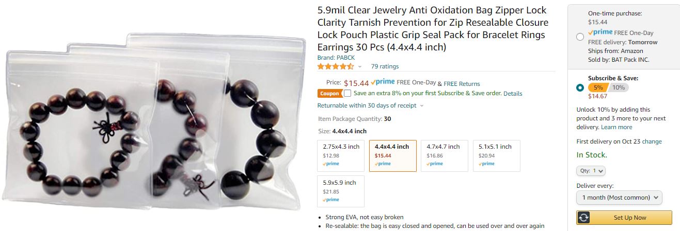Select the One-time purchase radio button
This screenshot has width=680, height=231.
tap(580, 37)
